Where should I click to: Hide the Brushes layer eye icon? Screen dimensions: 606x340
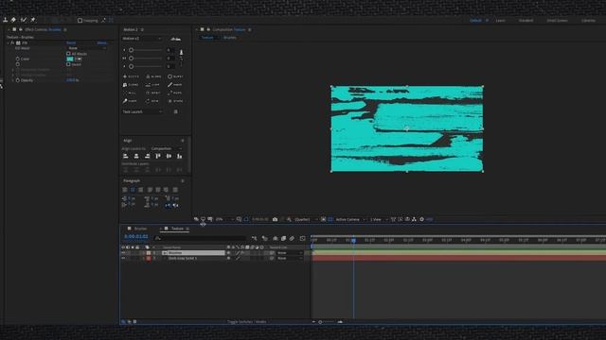[123, 253]
